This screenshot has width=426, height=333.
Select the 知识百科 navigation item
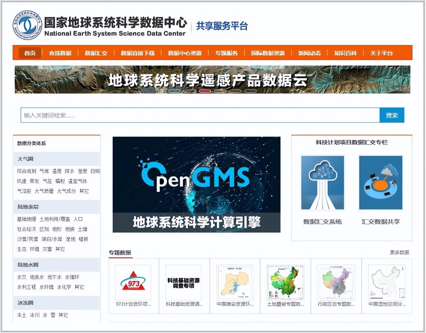coord(346,53)
